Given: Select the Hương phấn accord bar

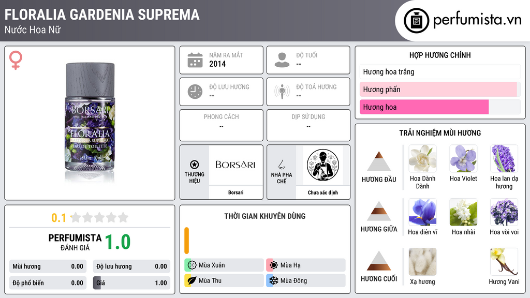Looking at the screenshot, I should [440, 89].
